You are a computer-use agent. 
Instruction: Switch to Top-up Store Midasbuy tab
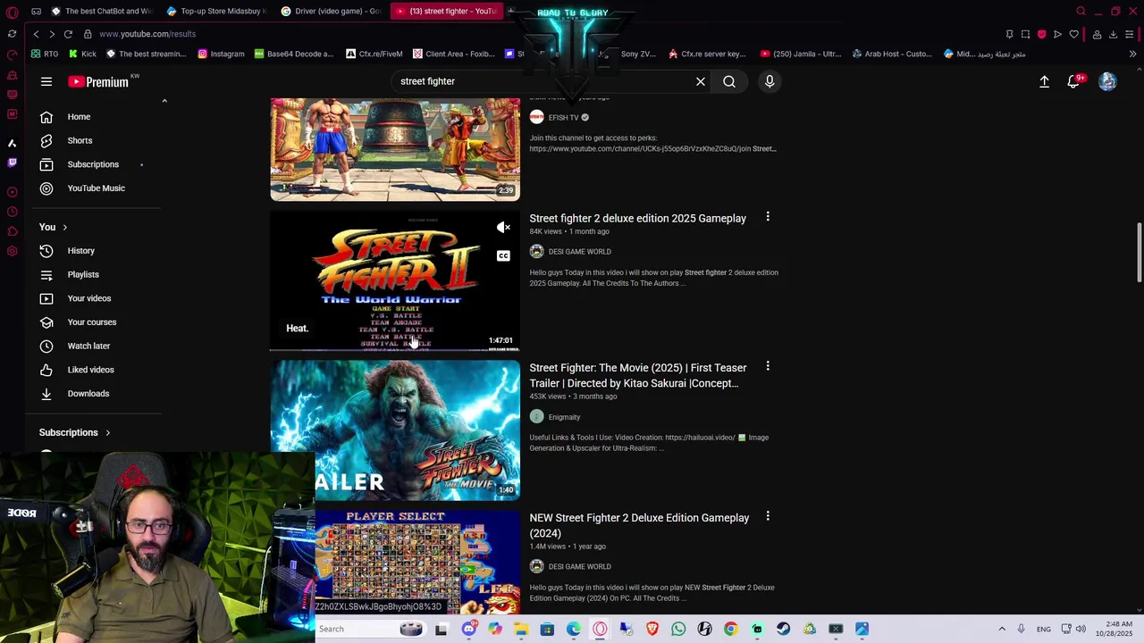(x=219, y=11)
